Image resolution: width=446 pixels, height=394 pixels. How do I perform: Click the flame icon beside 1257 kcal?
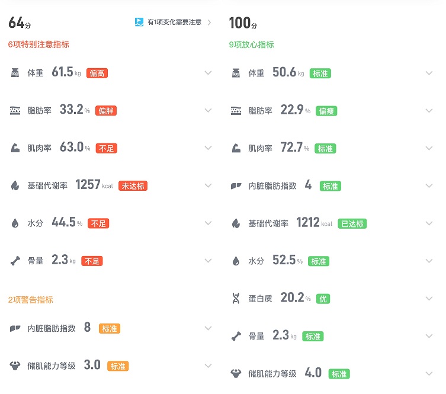click(15, 185)
